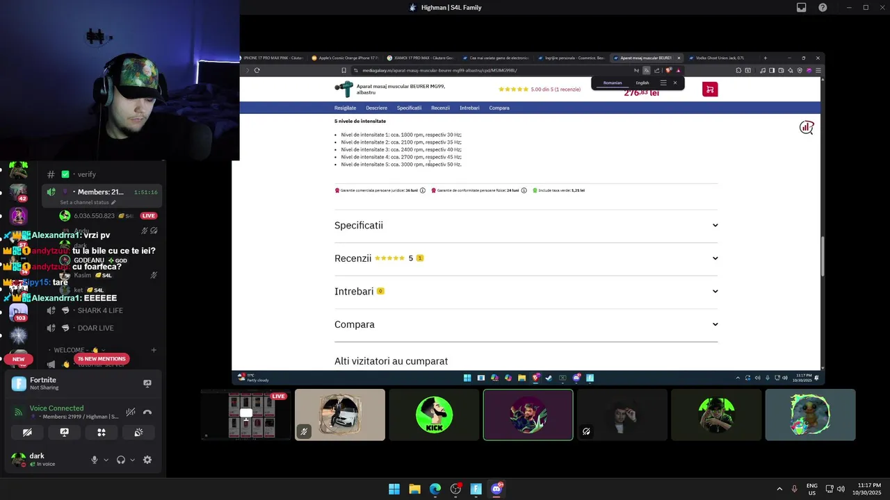This screenshot has height=500, width=890.
Task: Open the translate icon in address bar
Action: (647, 70)
